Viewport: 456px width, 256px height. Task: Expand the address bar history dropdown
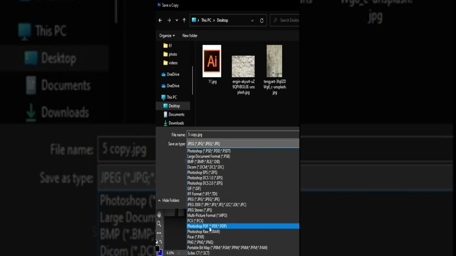252,20
